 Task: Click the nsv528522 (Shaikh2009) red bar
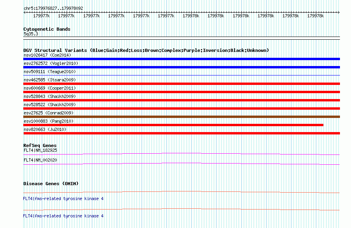point(181,108)
